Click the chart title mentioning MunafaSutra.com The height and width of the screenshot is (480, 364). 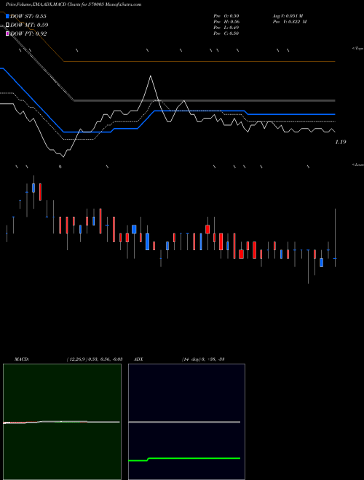coord(74,4)
